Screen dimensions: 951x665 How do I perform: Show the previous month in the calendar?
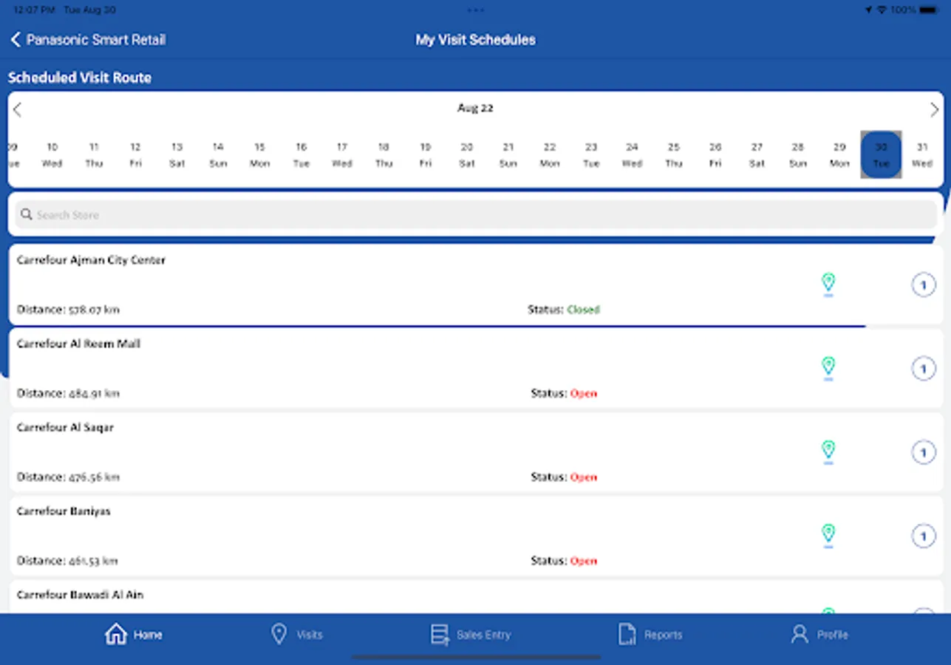click(18, 110)
